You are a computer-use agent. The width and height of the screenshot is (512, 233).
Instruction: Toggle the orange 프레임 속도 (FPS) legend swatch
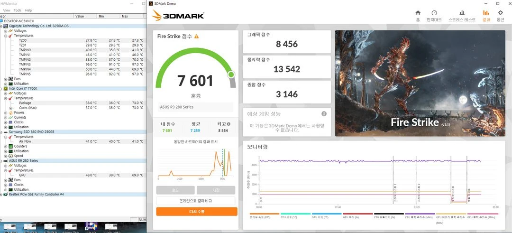pos(265,214)
